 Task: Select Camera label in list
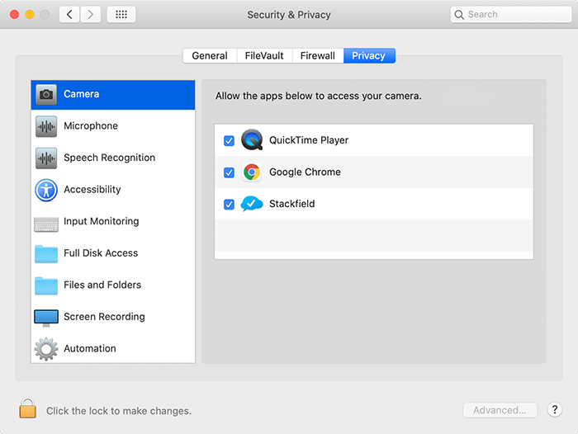point(81,94)
